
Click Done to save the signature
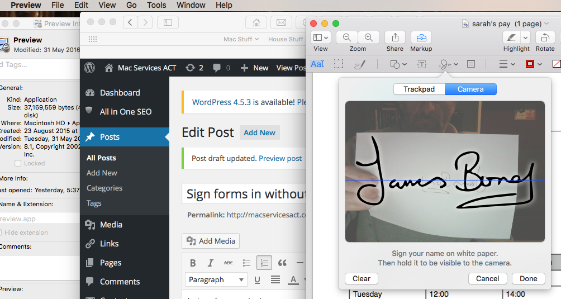click(529, 279)
